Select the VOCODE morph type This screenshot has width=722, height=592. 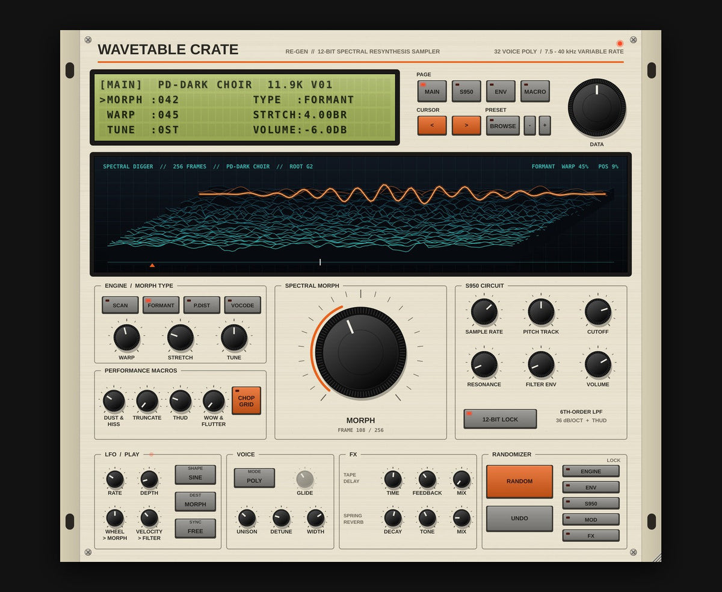242,305
